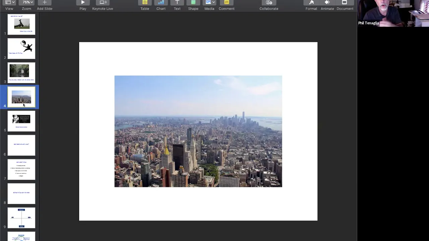Select slide 9 thumbnail with diagram
Viewport: 429px width, 241px height.
(x=21, y=218)
